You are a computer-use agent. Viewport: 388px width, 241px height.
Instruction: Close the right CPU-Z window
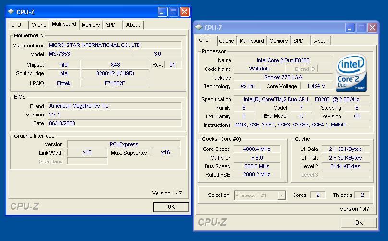click(x=373, y=27)
